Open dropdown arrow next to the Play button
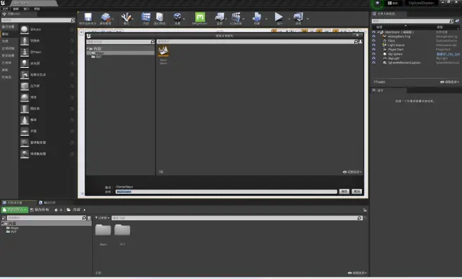Viewport: 462px width, 279px height. (288, 19)
